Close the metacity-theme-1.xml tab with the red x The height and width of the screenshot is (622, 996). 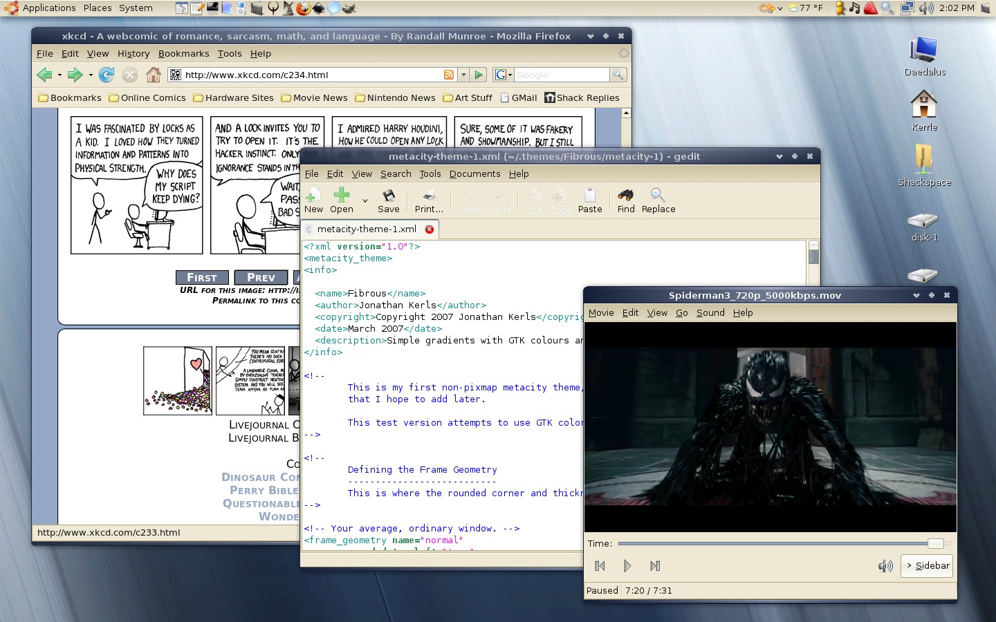pyautogui.click(x=430, y=229)
